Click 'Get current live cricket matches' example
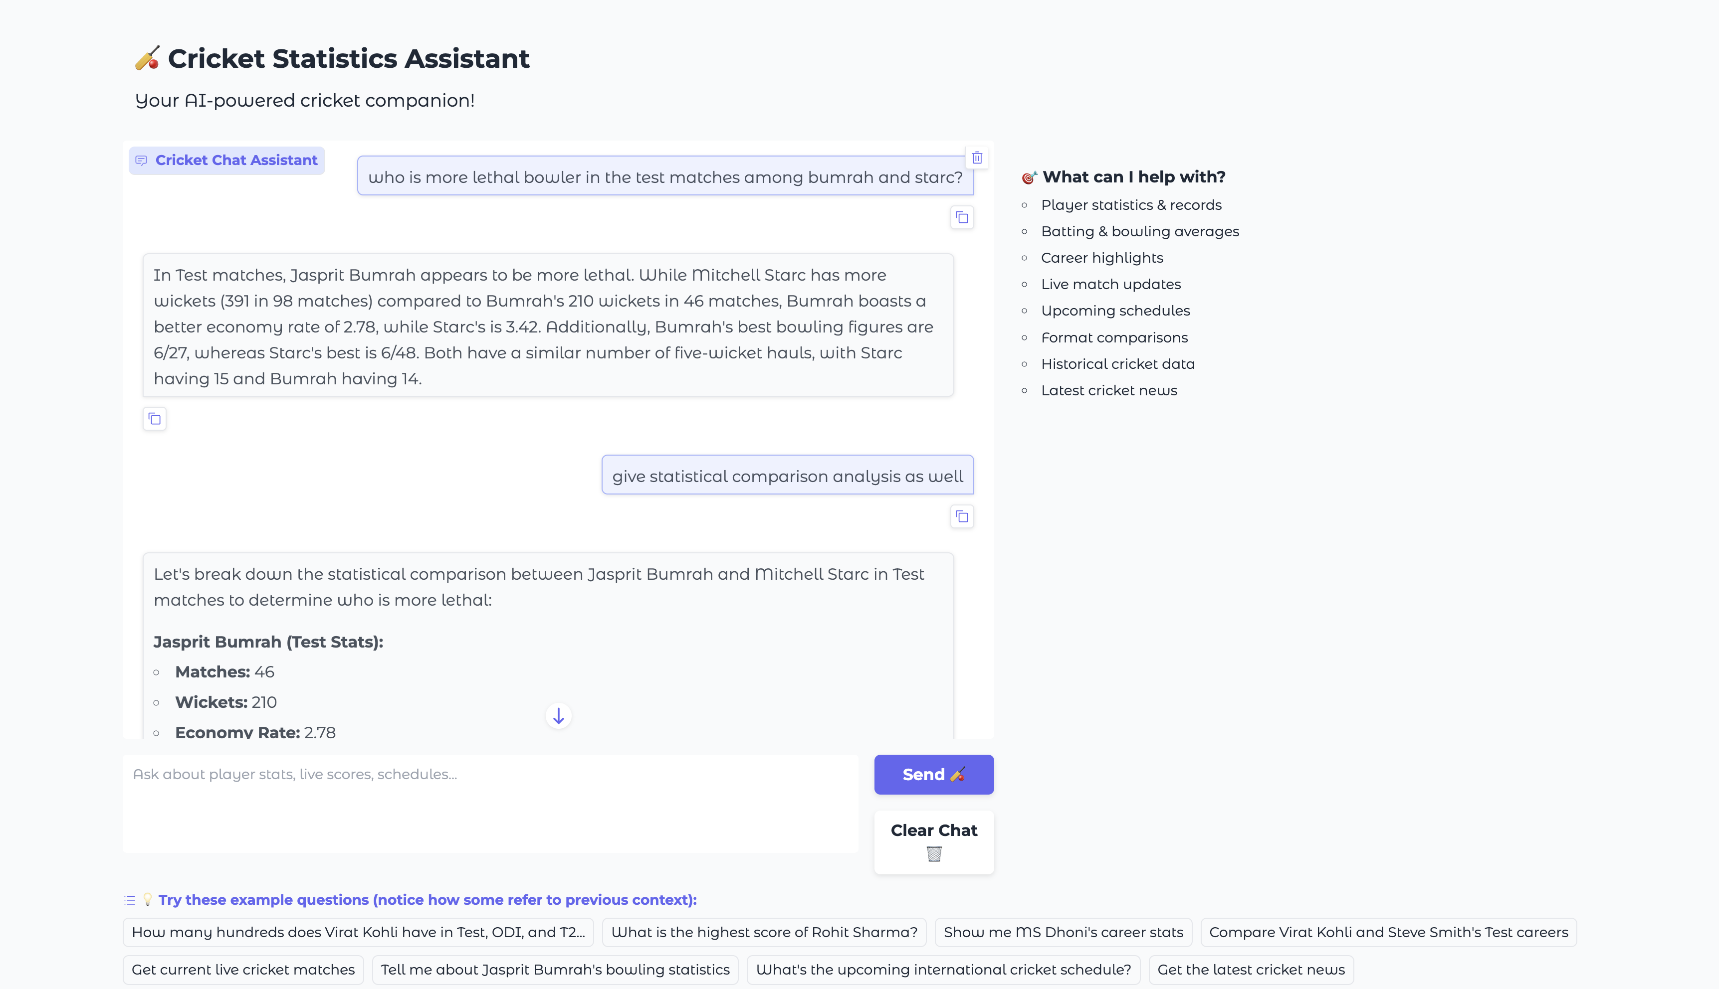Viewport: 1719px width, 989px height. point(242,969)
